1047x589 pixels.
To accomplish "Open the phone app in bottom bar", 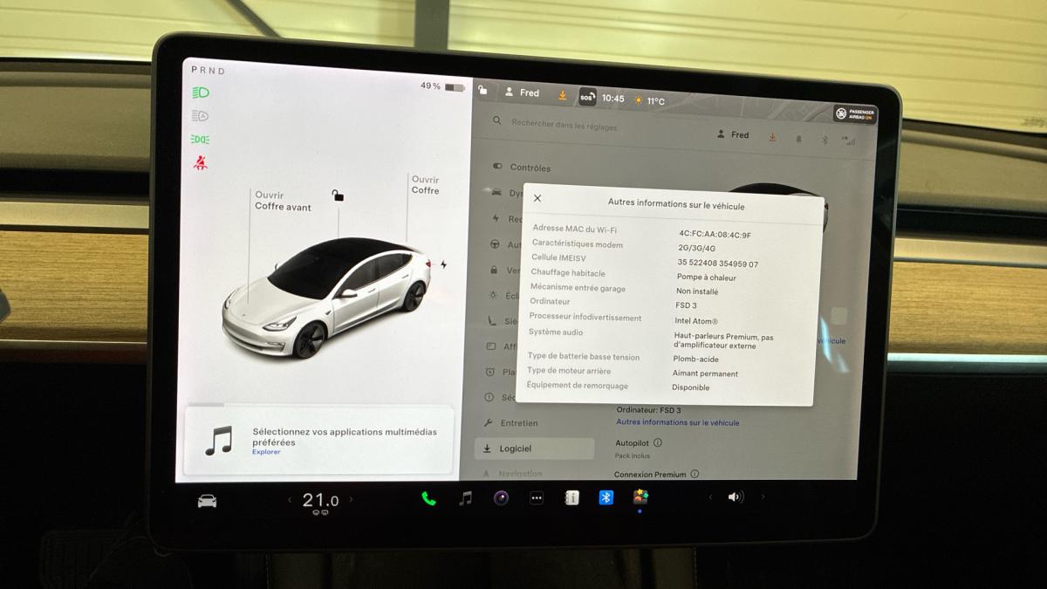I will (x=428, y=498).
